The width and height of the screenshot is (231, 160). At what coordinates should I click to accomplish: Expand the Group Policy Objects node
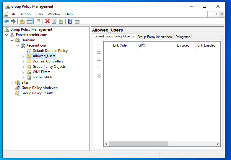pyautogui.click(x=23, y=67)
